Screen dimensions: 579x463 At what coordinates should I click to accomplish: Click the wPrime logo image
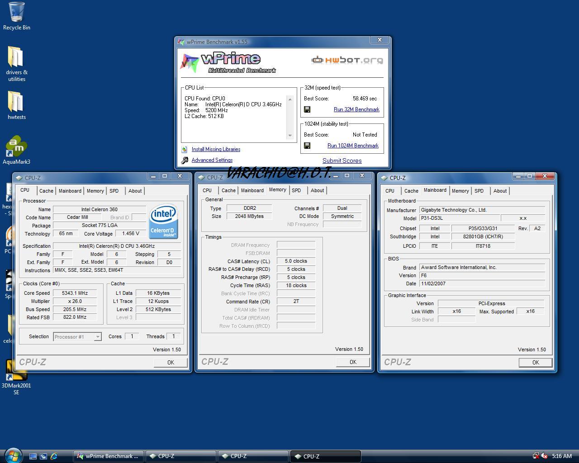point(228,63)
